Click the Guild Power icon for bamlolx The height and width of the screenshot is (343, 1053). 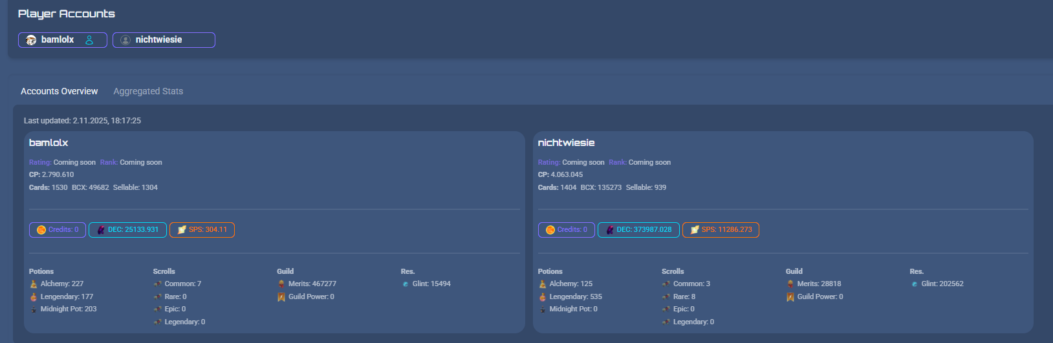pyautogui.click(x=281, y=297)
